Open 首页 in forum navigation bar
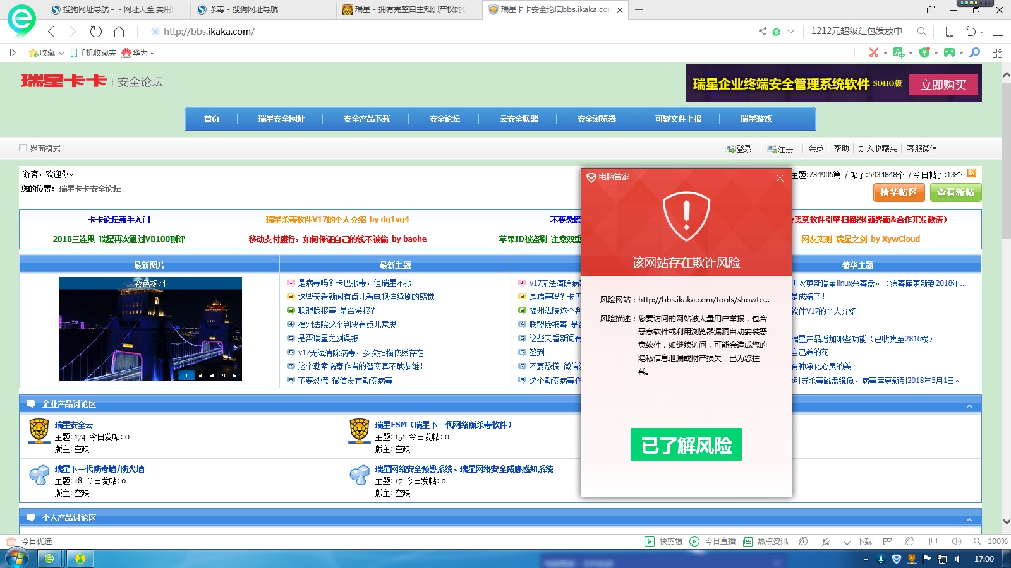Image resolution: width=1011 pixels, height=568 pixels. (212, 119)
